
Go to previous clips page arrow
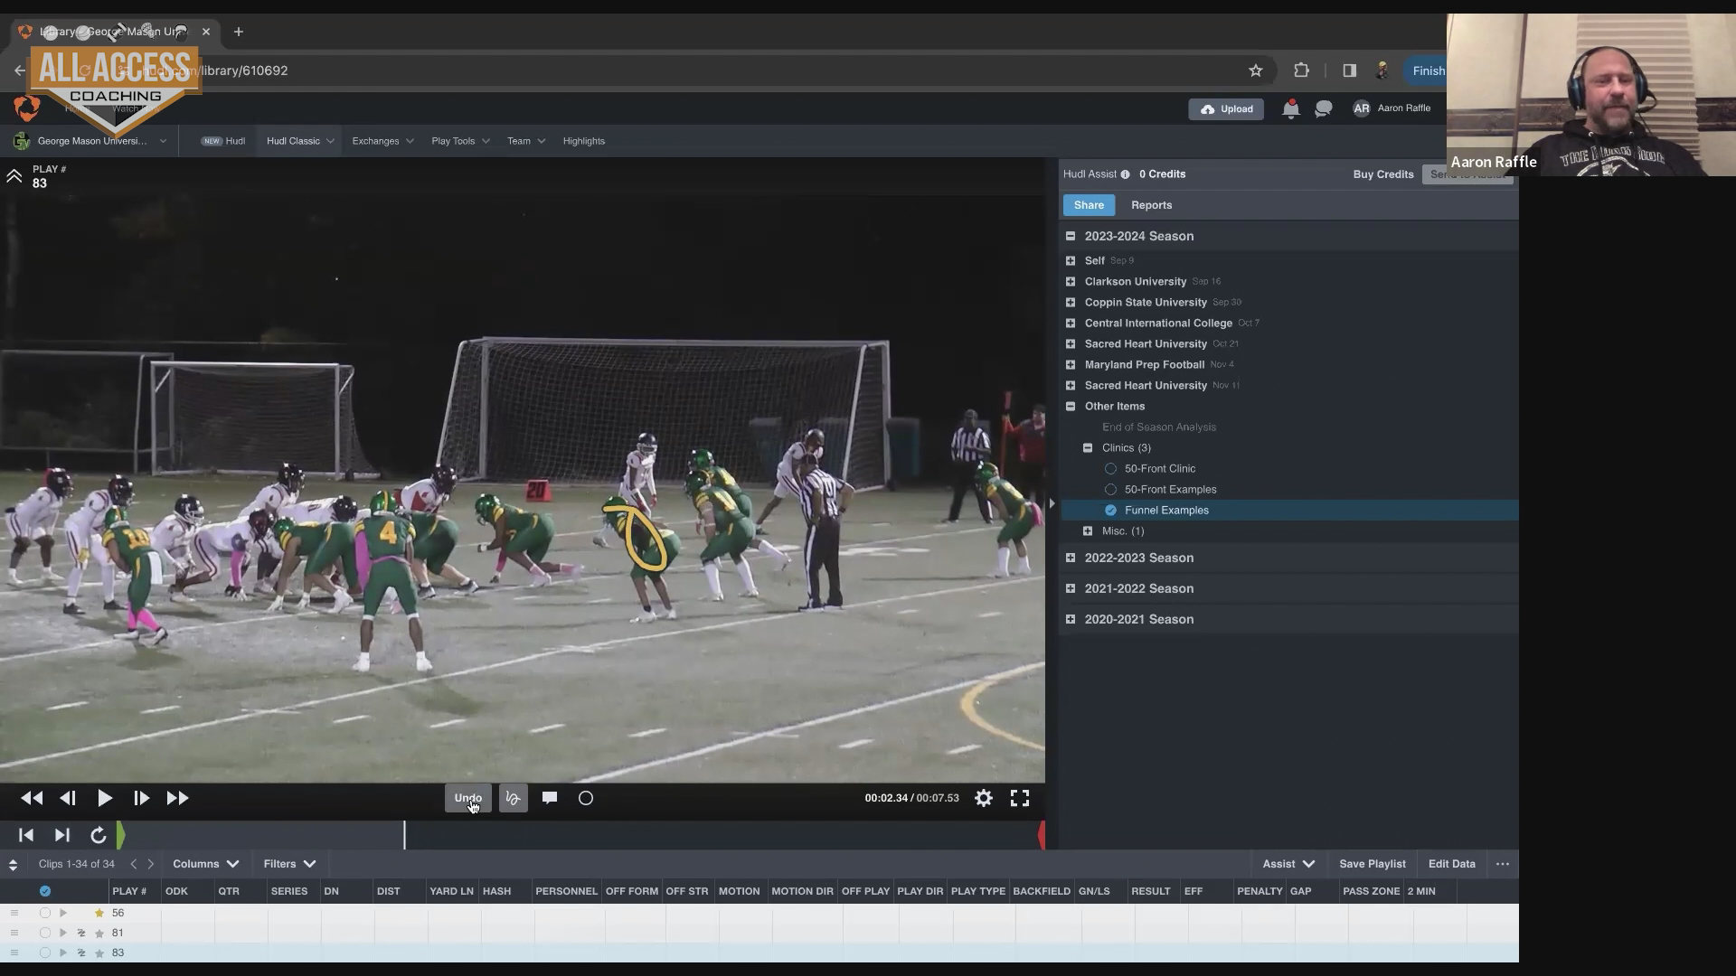pyautogui.click(x=134, y=864)
